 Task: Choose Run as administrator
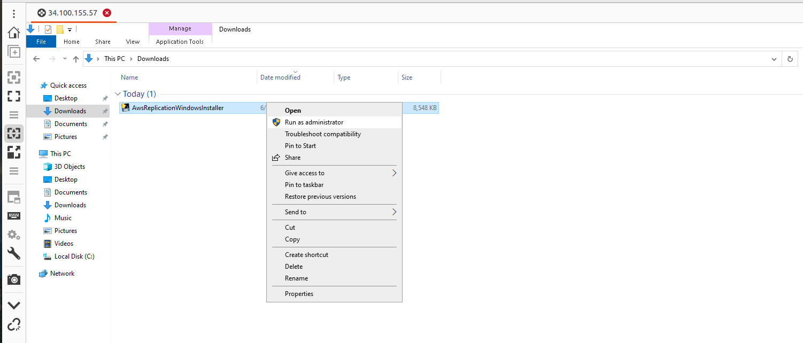click(x=334, y=122)
